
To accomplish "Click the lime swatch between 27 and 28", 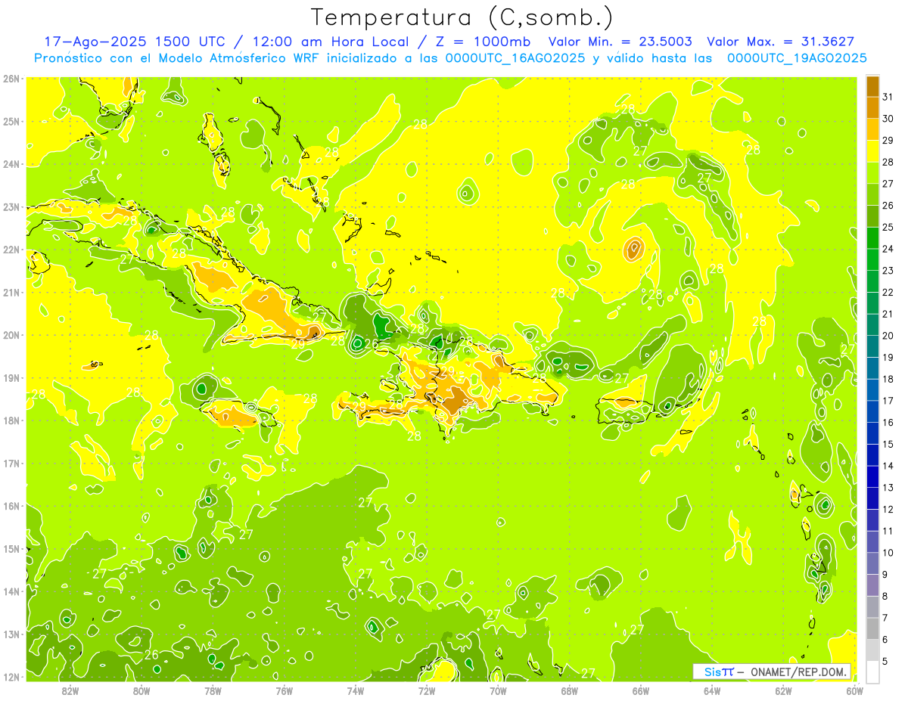I will coord(872,173).
